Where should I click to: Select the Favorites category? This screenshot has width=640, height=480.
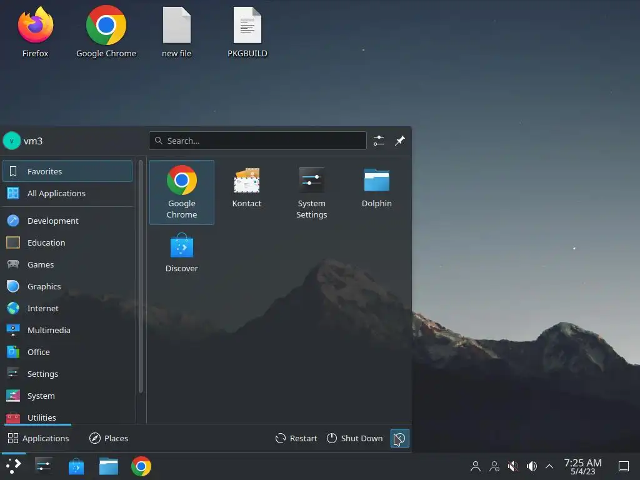point(67,171)
